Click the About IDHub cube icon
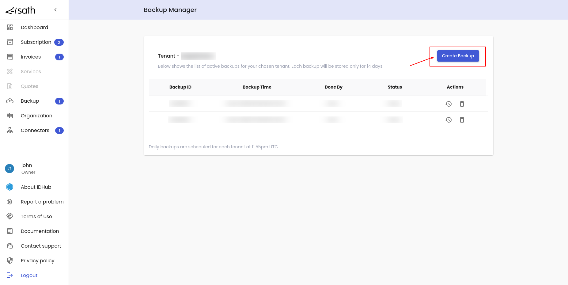Viewport: 568px width, 285px height. 10,187
